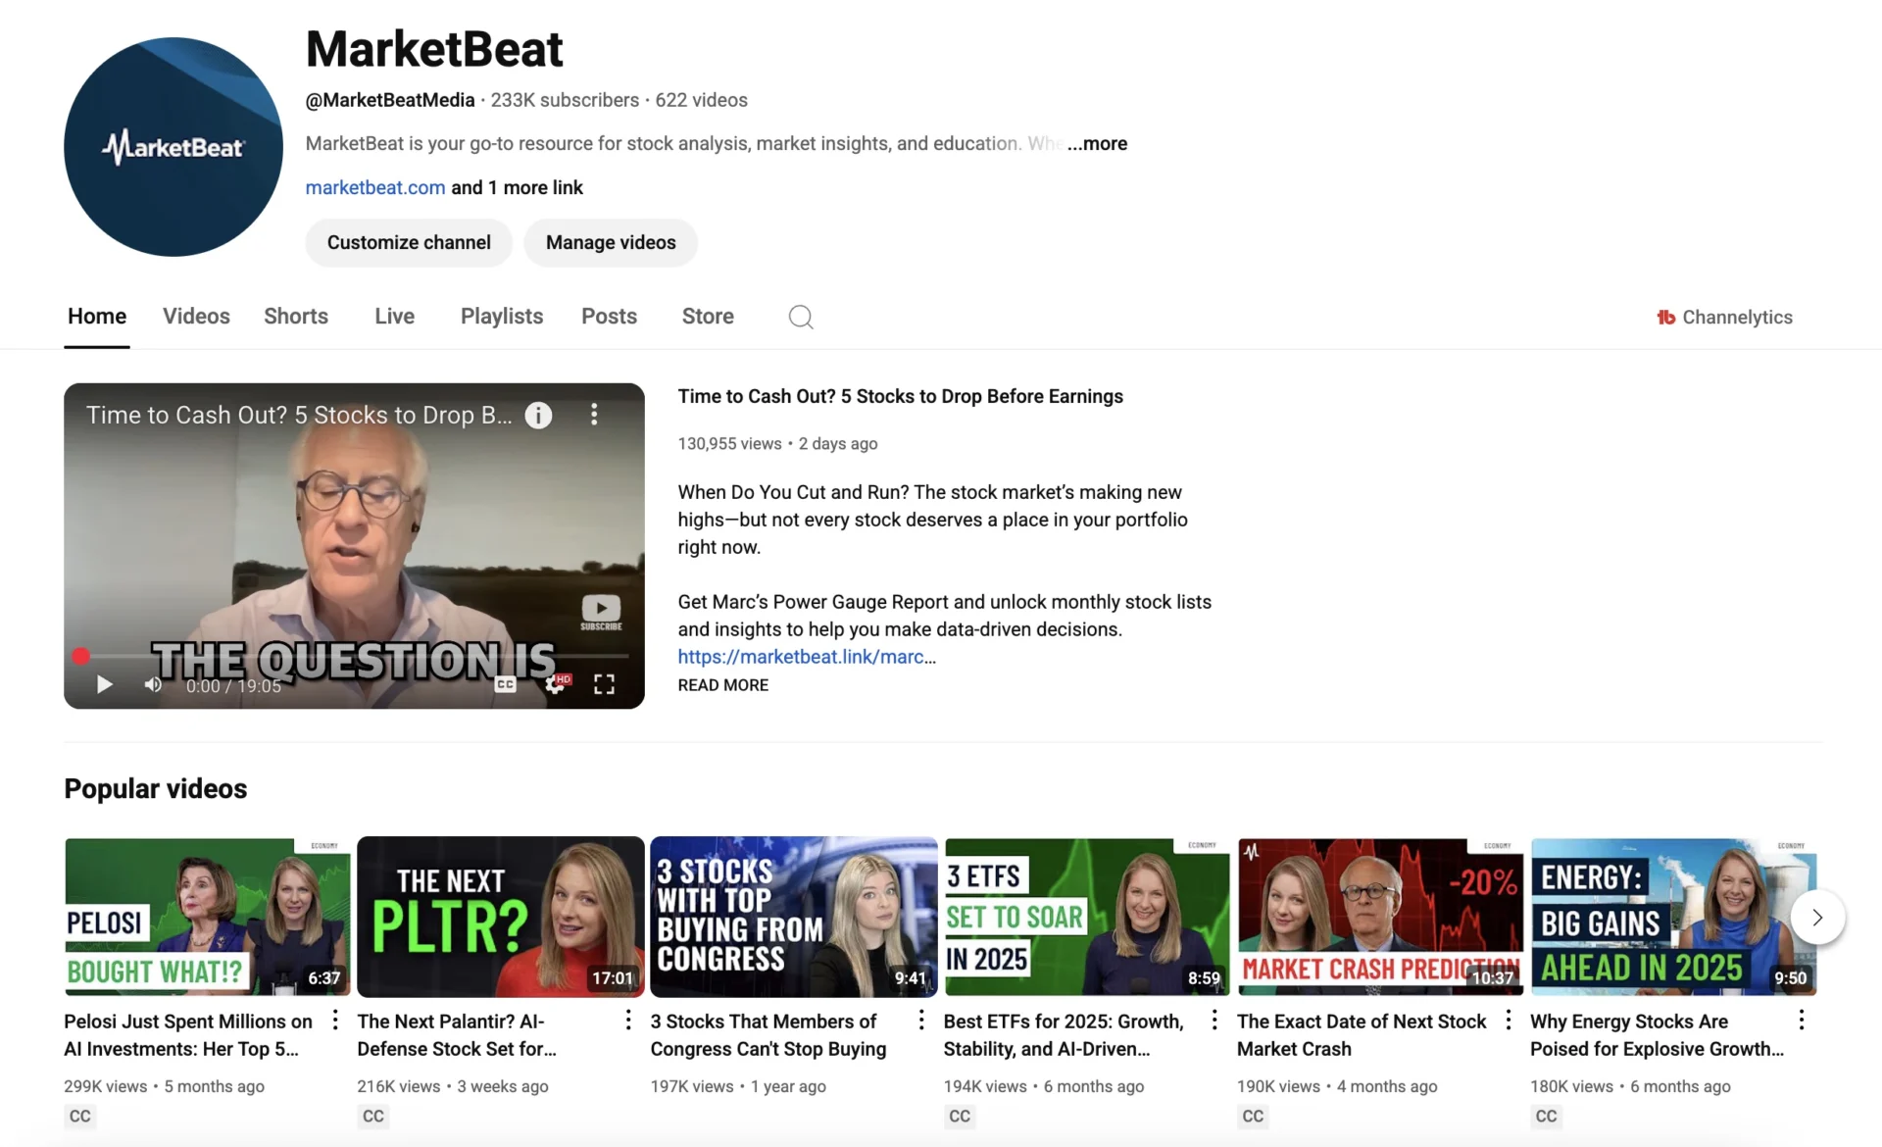Click the Subscribe watermark in video
Viewport: 1882px width, 1147px height.
601,612
